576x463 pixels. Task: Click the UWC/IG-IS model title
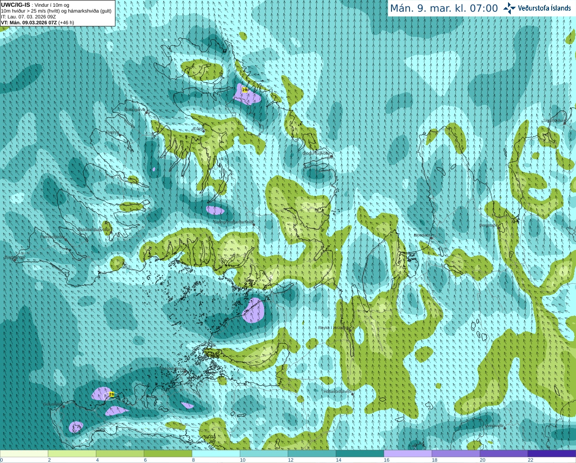tap(15, 5)
